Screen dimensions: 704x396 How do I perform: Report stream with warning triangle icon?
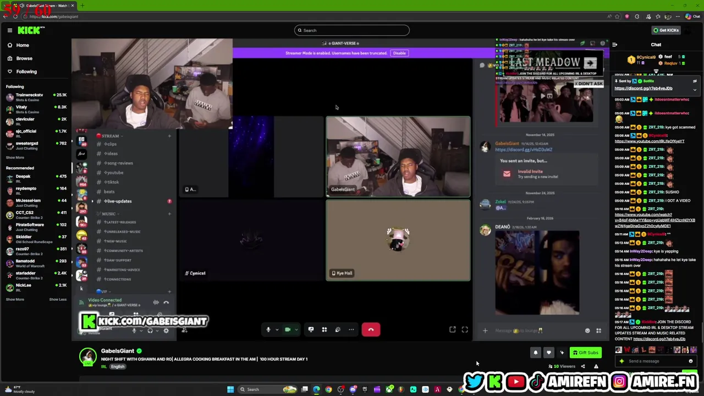pyautogui.click(x=596, y=366)
